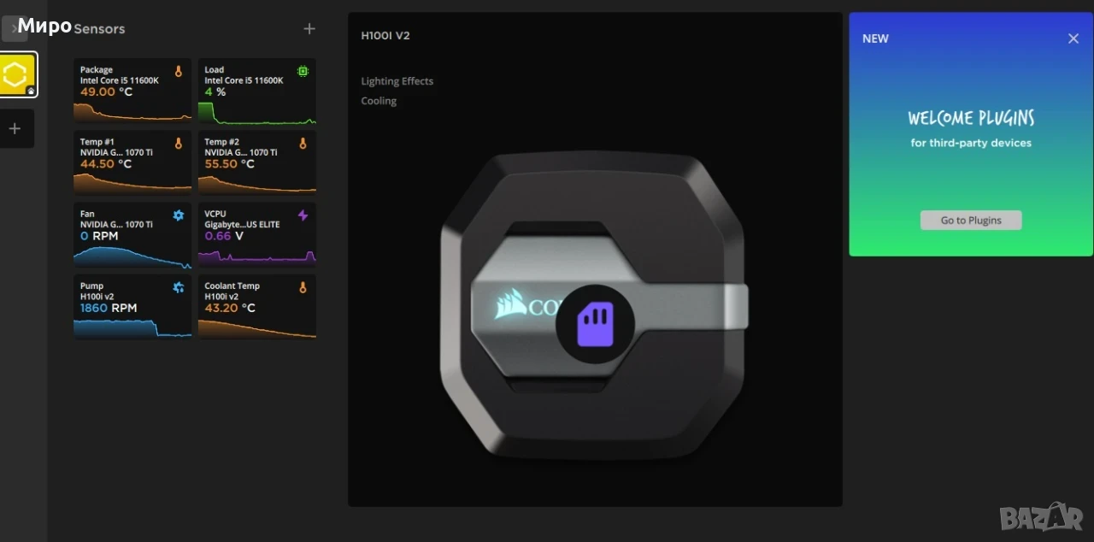Click the H100I V2 device title
The image size is (1094, 542).
coord(385,36)
